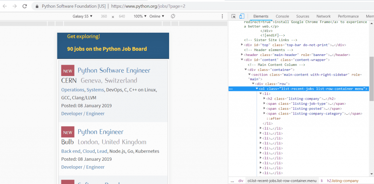Click the Lead tag link
This screenshot has width=374, height=184.
(x=102, y=151)
